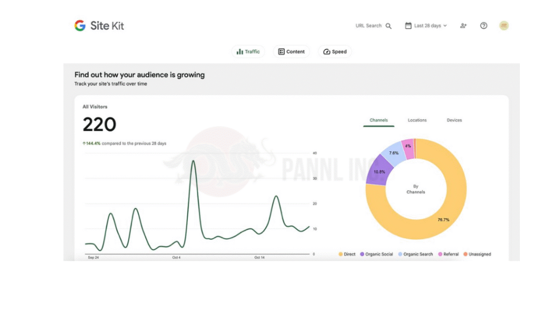Toggle the Referral legend item
The height and width of the screenshot is (309, 551).
448,254
